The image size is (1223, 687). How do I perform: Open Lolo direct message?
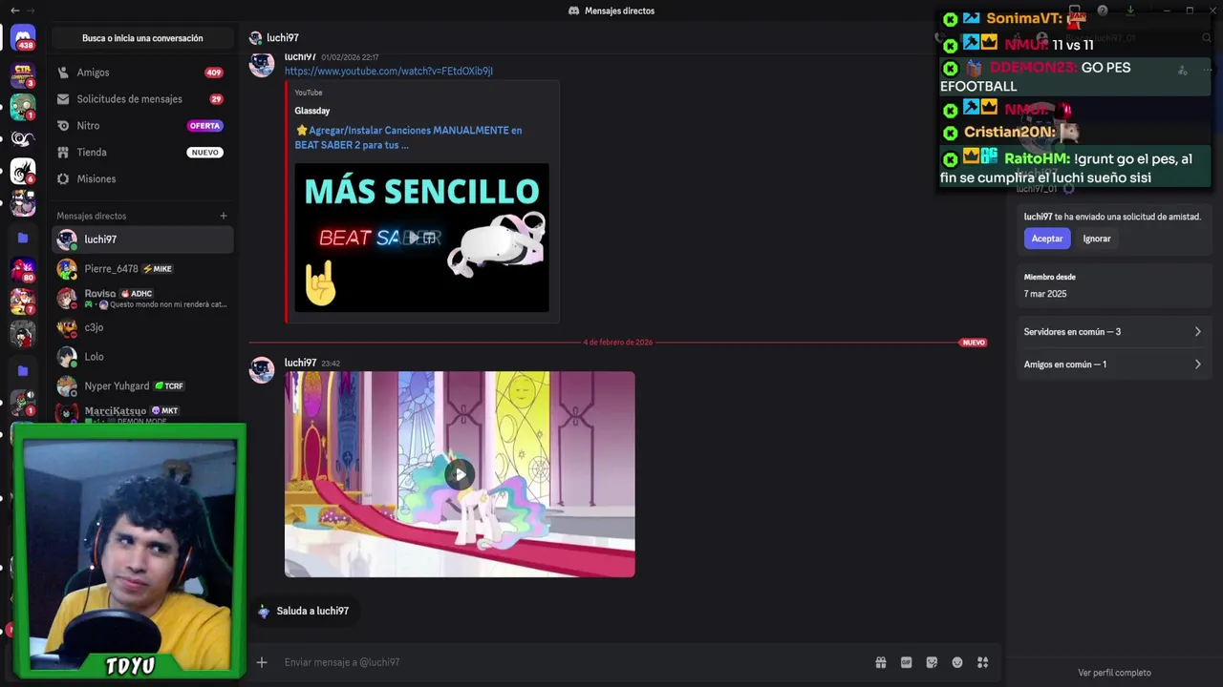(x=142, y=357)
